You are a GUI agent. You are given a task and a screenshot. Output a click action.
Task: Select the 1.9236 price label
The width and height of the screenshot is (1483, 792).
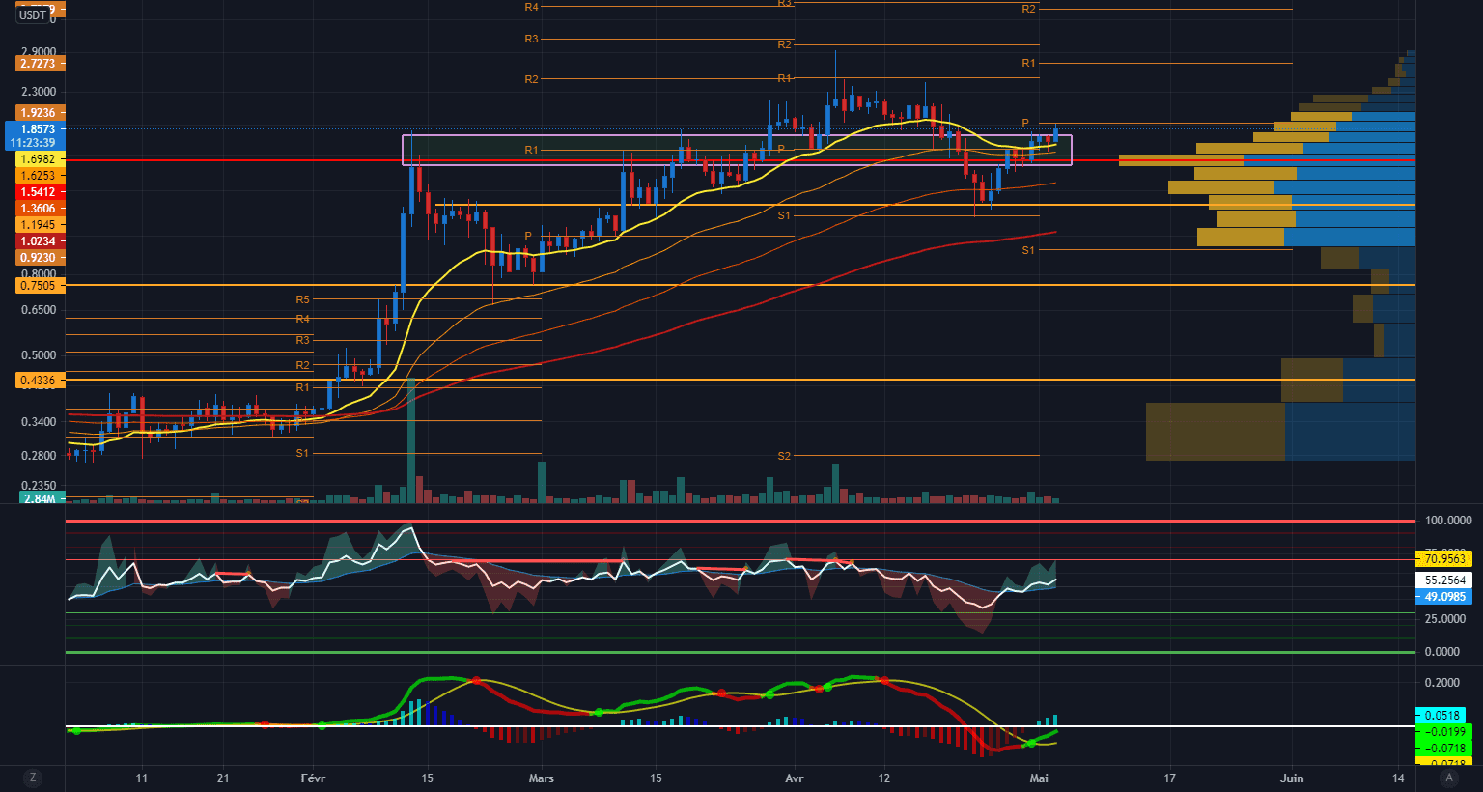(41, 113)
